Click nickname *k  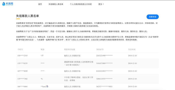[42, 79]
